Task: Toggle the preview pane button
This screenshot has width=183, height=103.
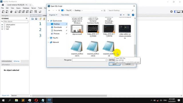Action: (x=128, y=15)
